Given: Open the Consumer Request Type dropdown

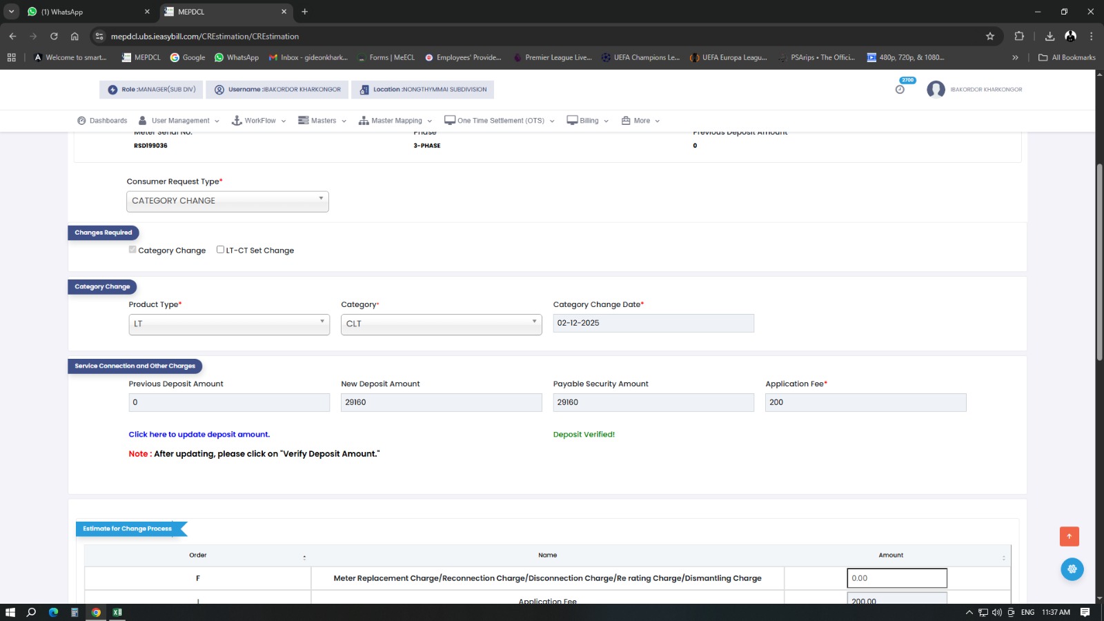Looking at the screenshot, I should [227, 201].
